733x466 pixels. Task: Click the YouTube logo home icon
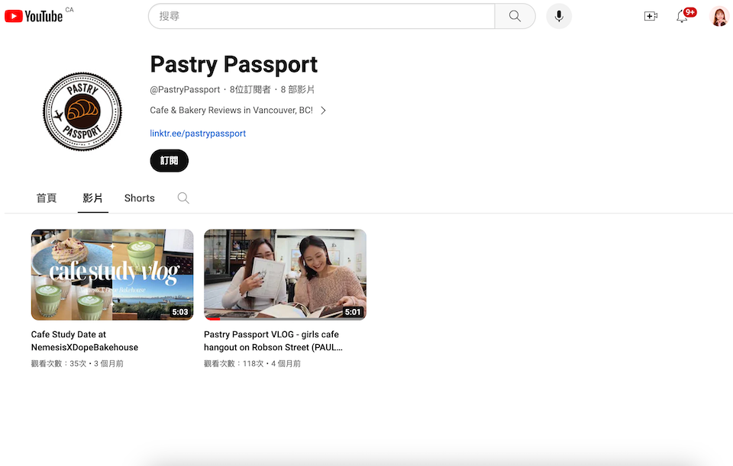pos(34,16)
